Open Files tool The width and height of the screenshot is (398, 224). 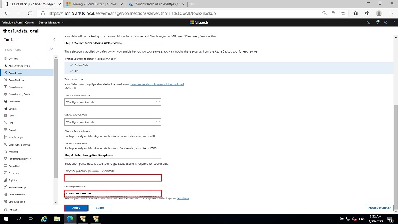[11, 123]
